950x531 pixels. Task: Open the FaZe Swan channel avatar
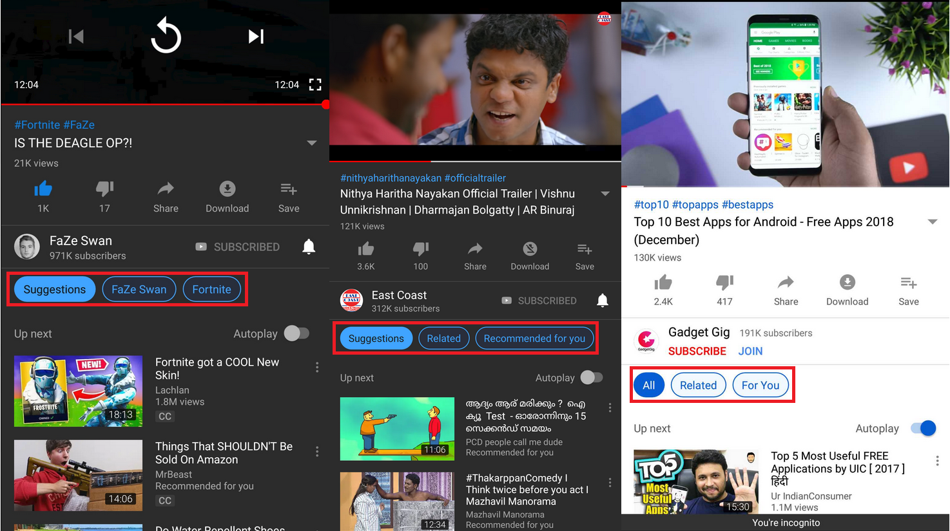coord(27,247)
